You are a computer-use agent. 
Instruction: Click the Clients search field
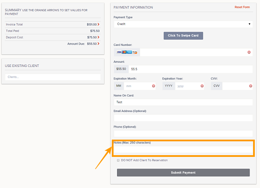click(53, 77)
